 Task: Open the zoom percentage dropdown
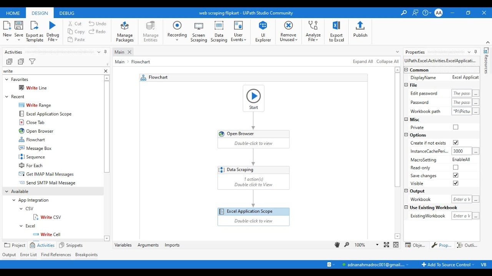377,245
